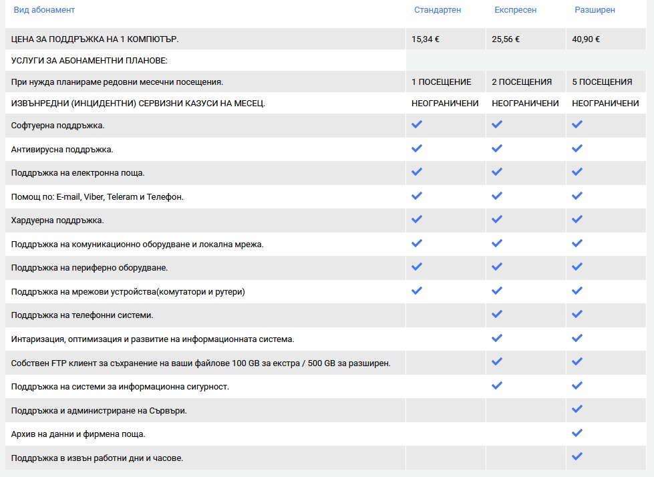
Task: Open the Стандартен plan header link
Action: click(438, 10)
